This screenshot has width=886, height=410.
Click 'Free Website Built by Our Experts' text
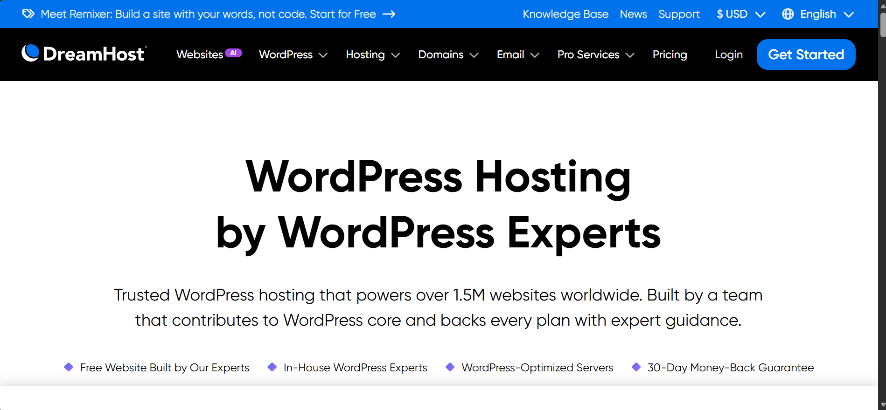(165, 368)
